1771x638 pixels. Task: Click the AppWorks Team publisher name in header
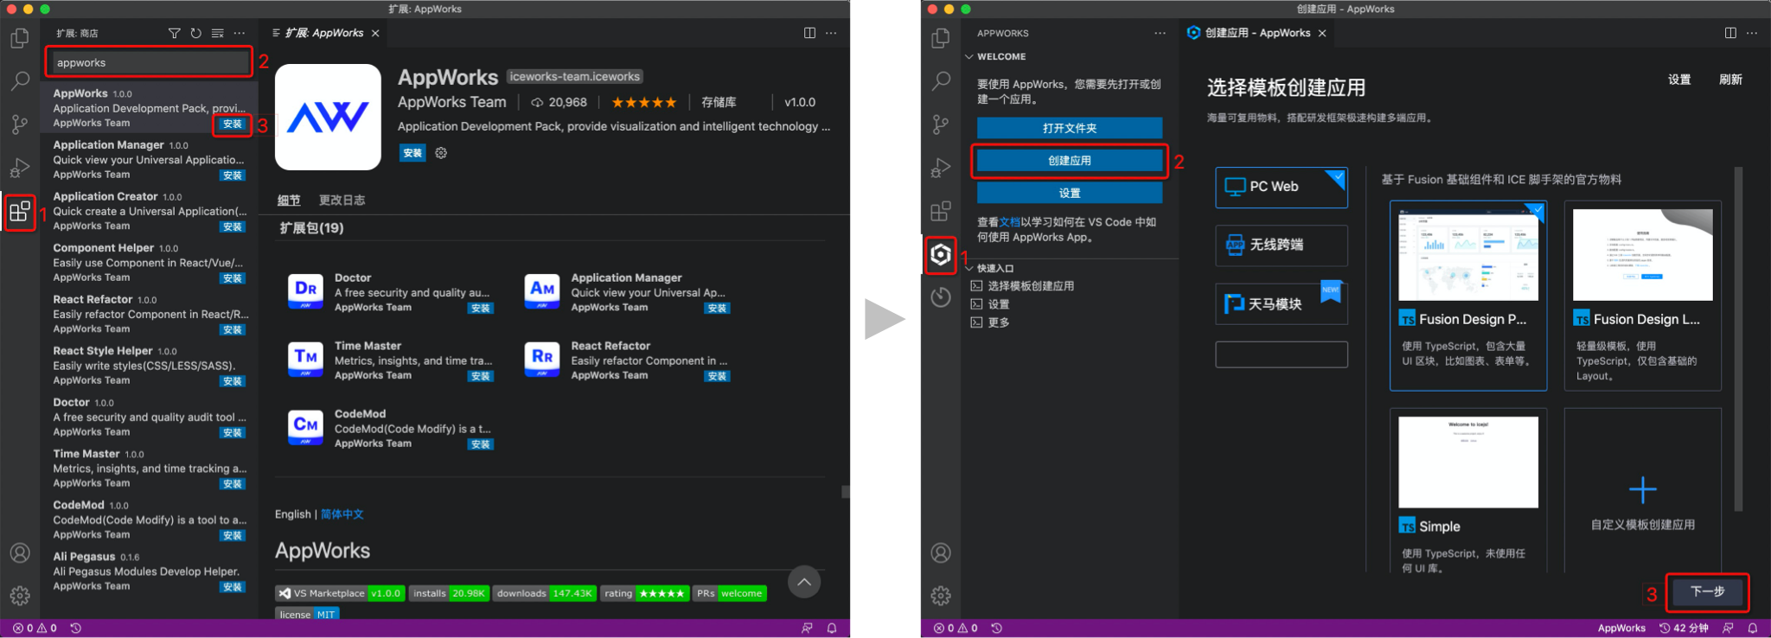click(x=452, y=102)
